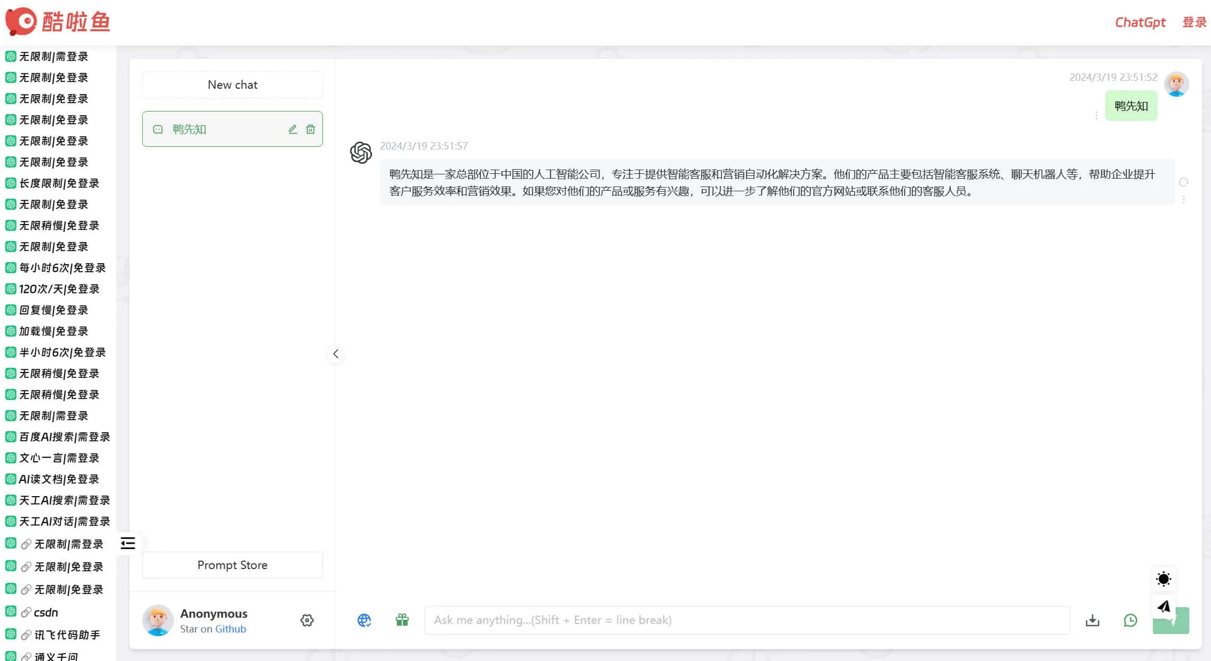
Task: Rename the 鸭先知 conversation with pencil icon
Action: 293,129
